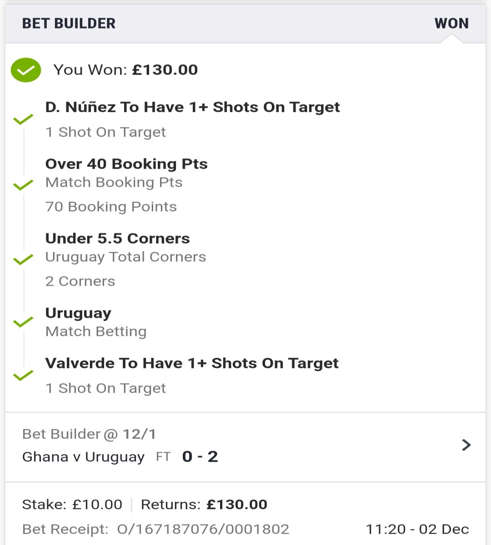Click the checkmark beside Valverde selection
The width and height of the screenshot is (491, 545).
coord(23,376)
